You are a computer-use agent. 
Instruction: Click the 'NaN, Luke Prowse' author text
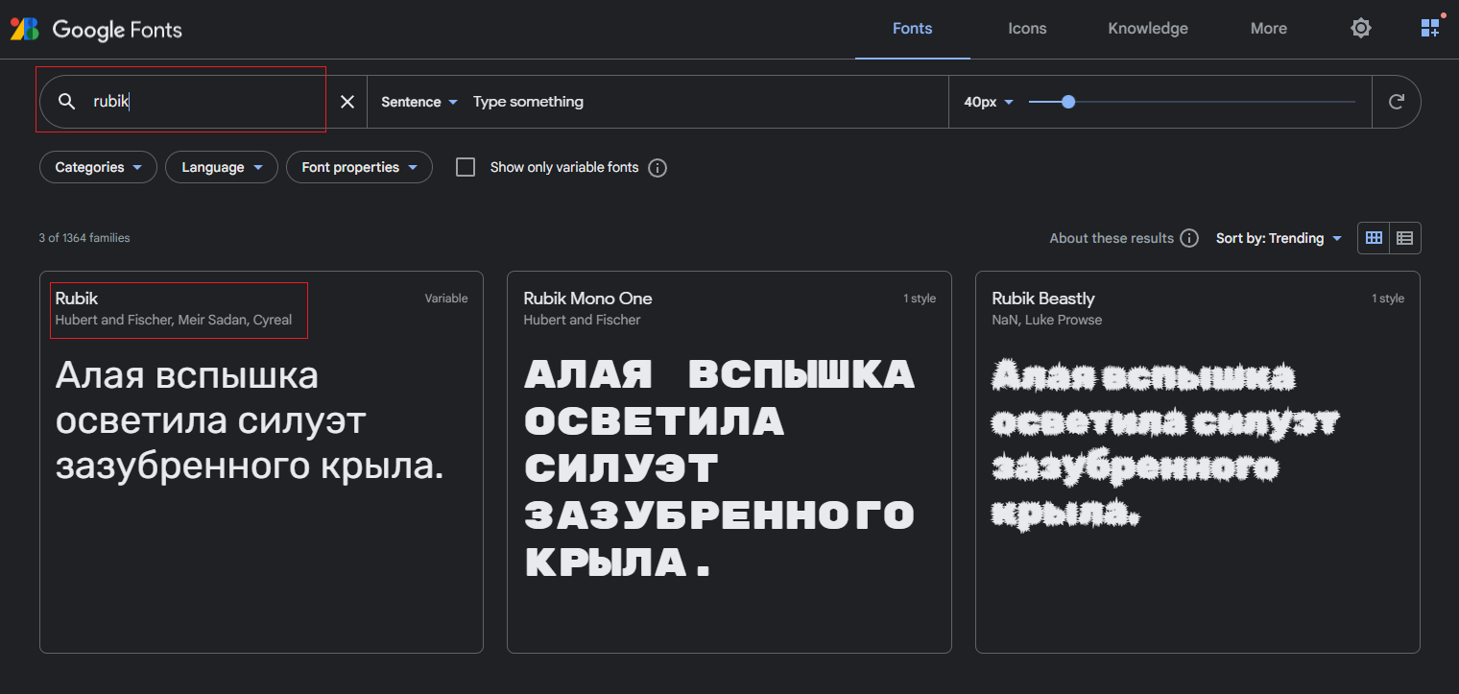click(x=1047, y=320)
